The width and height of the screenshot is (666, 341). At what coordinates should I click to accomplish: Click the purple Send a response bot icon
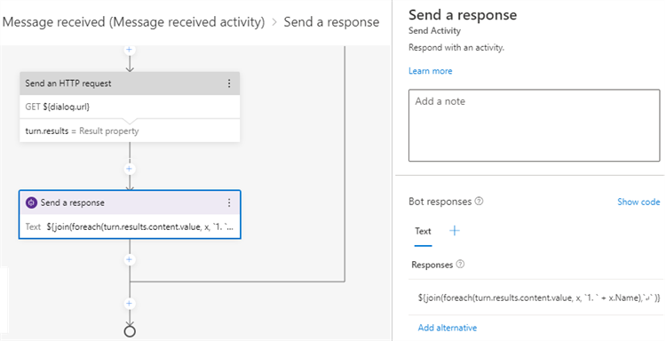point(31,203)
